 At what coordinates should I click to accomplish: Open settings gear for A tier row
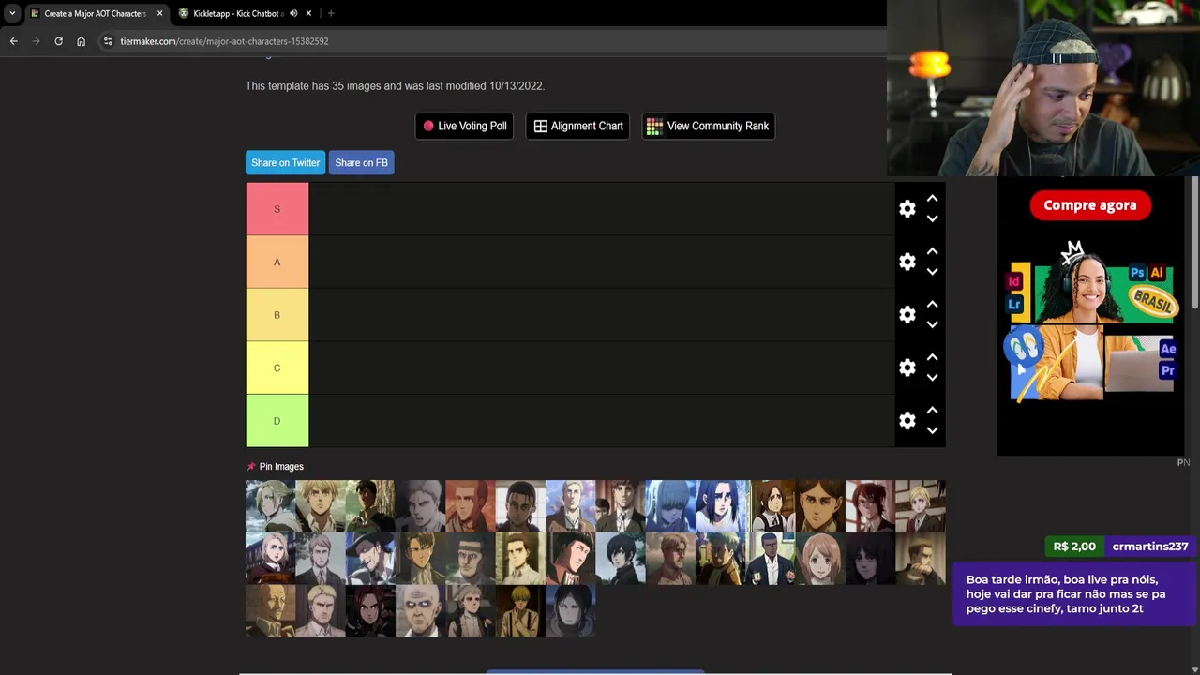click(907, 262)
